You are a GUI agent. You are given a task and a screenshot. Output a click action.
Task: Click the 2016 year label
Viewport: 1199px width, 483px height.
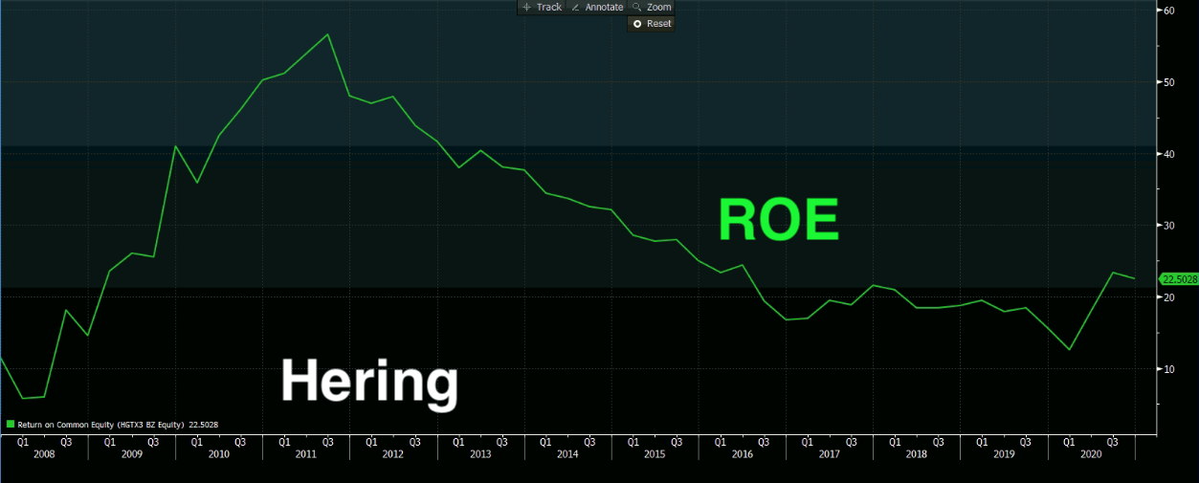[742, 454]
